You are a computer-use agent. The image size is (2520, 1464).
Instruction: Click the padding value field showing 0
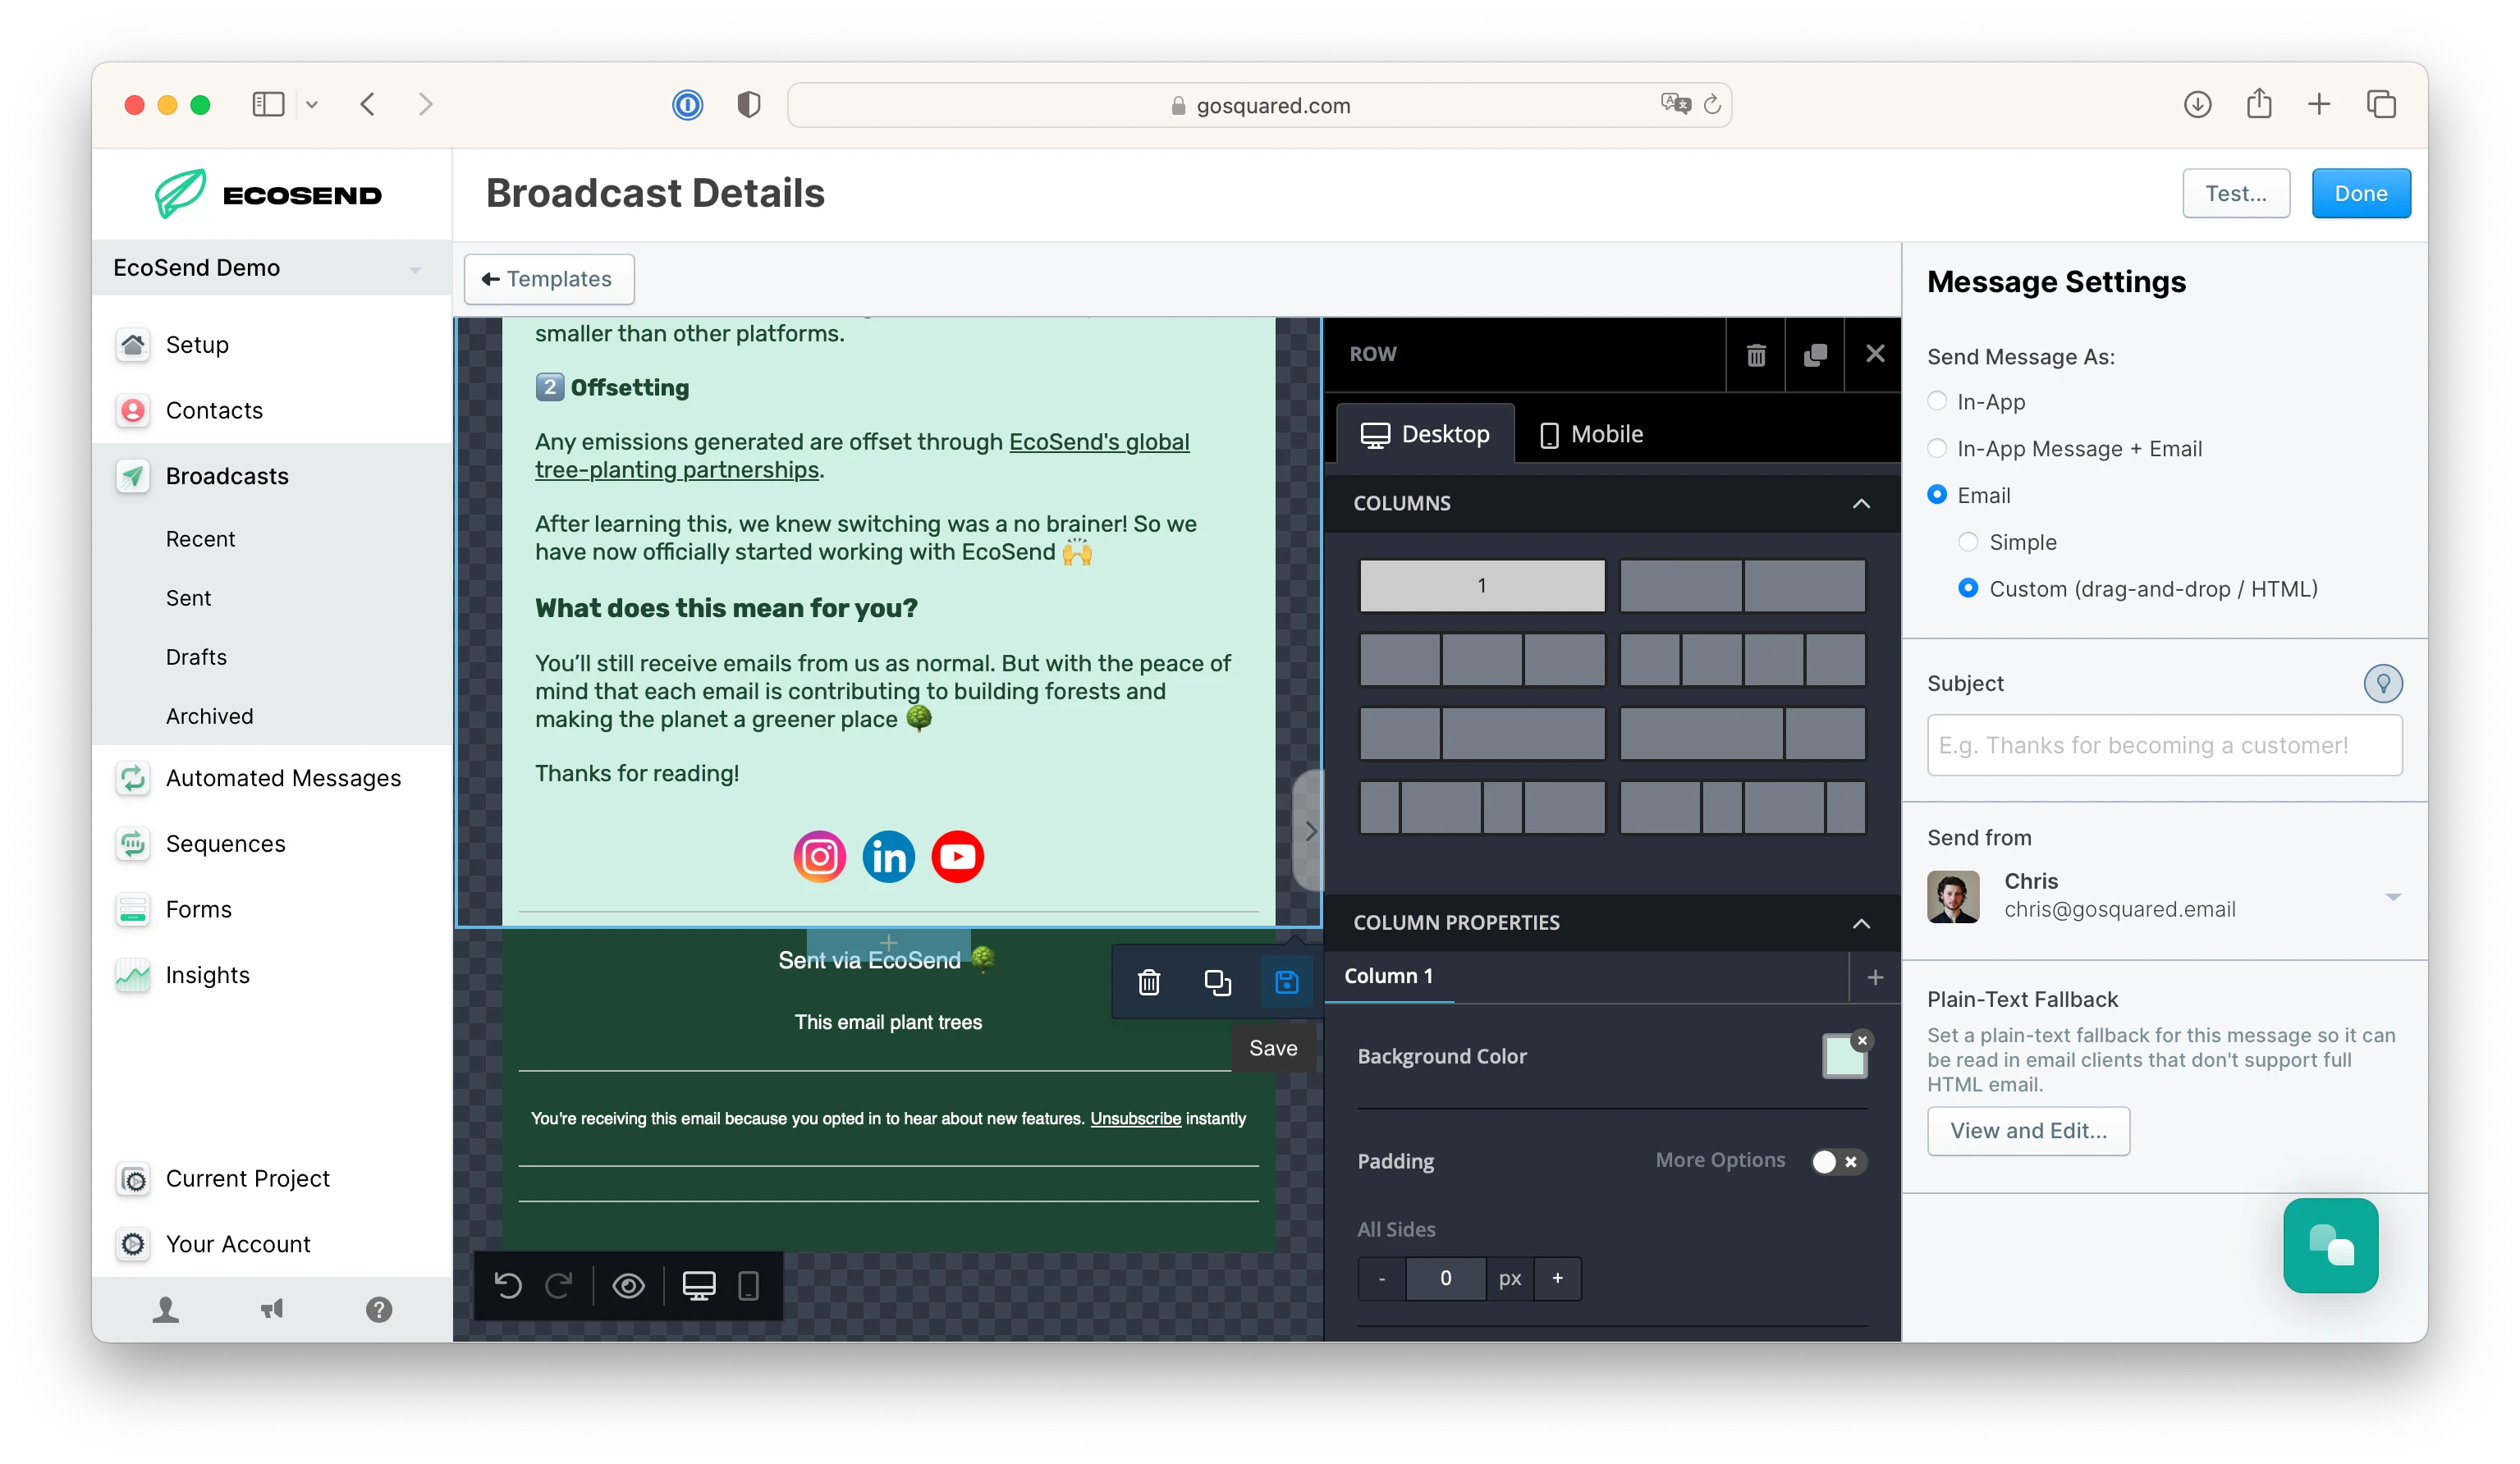[1445, 1279]
